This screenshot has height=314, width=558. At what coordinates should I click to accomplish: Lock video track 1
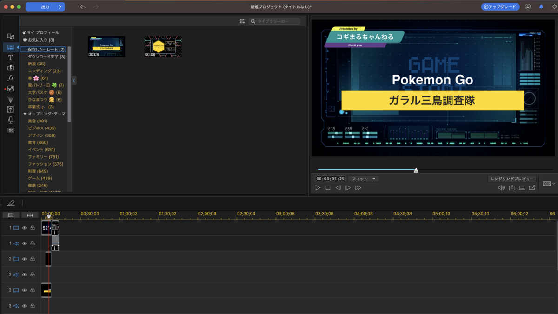tap(33, 228)
